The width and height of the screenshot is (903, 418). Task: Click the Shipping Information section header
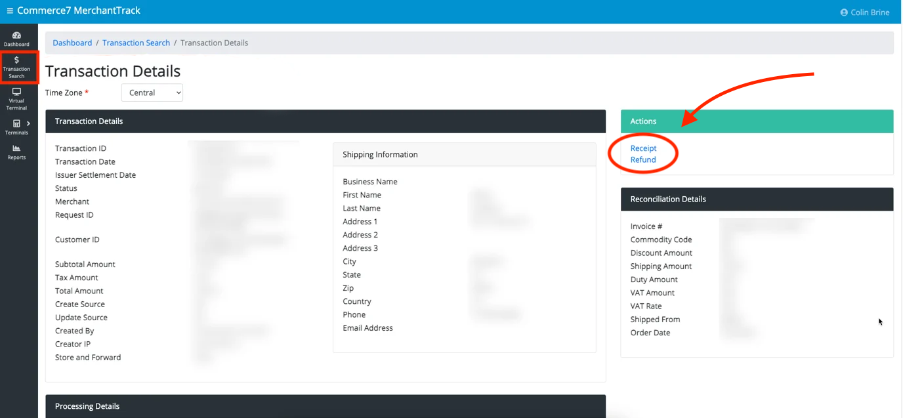[x=379, y=154]
